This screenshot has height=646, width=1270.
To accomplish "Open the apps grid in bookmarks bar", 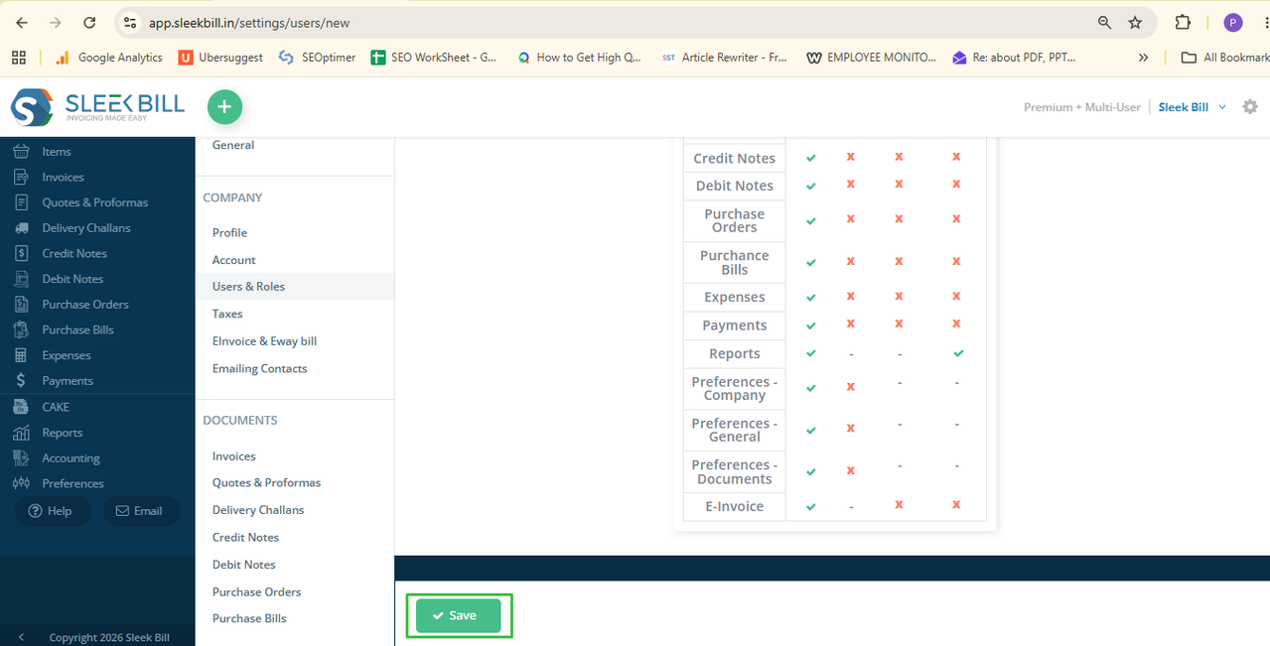I will tap(19, 58).
